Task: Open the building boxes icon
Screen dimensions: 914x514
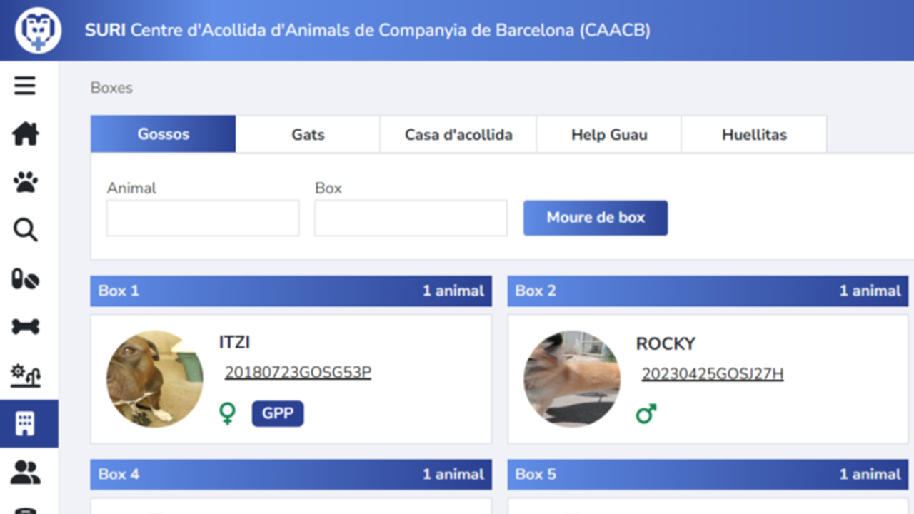Action: tap(26, 424)
